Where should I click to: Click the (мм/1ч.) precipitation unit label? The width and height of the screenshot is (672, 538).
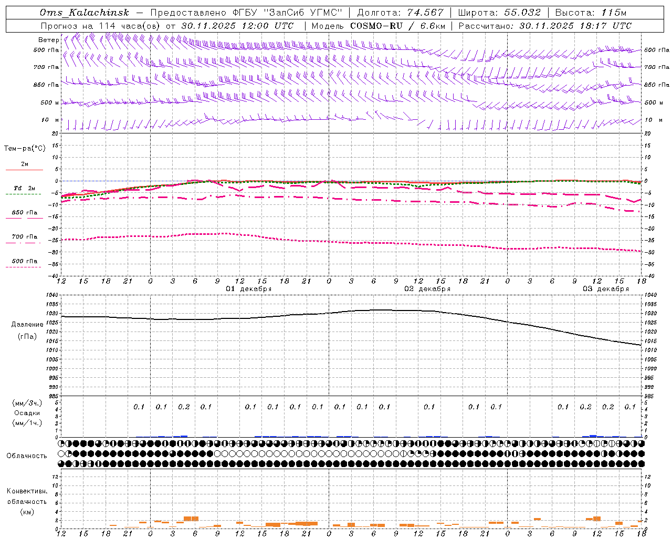pos(28,423)
